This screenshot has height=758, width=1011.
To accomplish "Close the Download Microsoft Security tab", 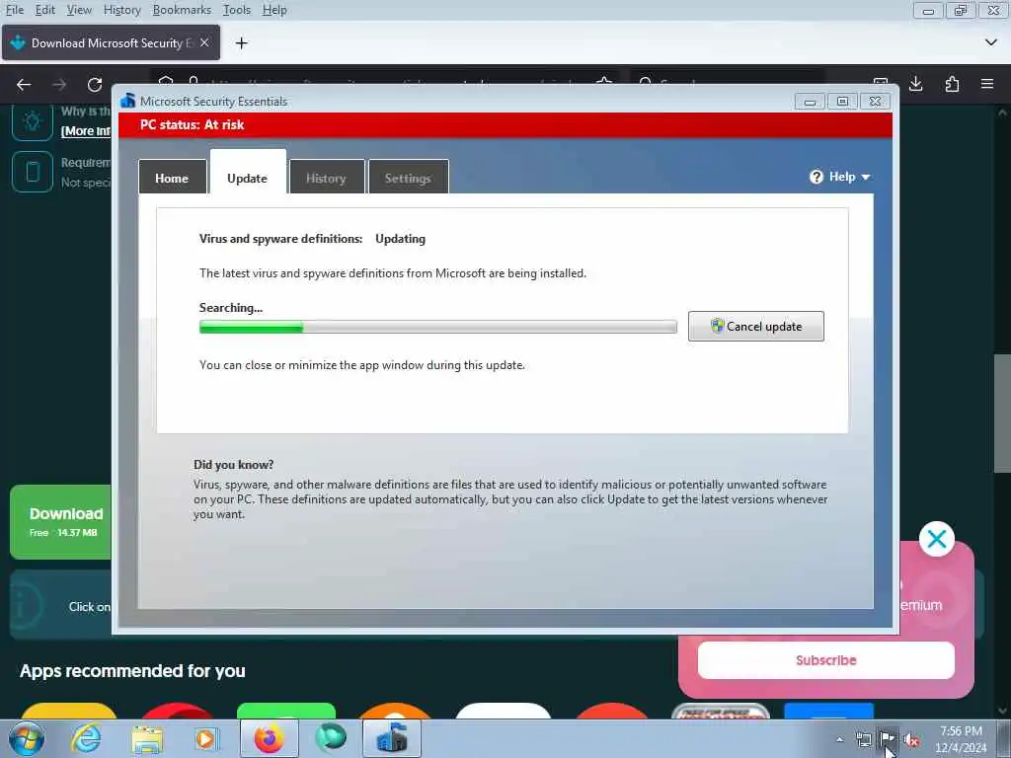I will pos(204,42).
